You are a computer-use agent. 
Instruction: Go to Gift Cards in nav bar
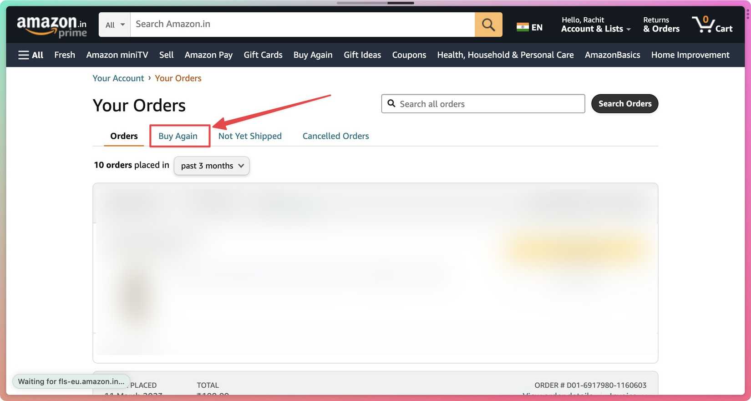click(263, 55)
